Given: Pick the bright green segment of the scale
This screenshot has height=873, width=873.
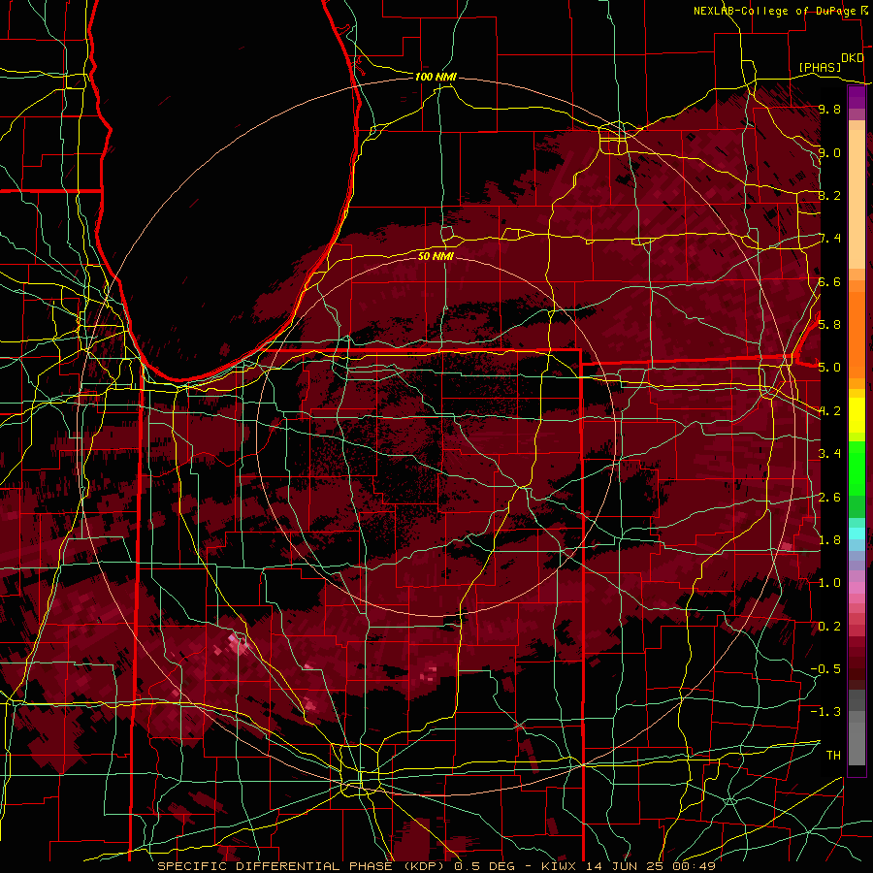Looking at the screenshot, I should coord(857,470).
